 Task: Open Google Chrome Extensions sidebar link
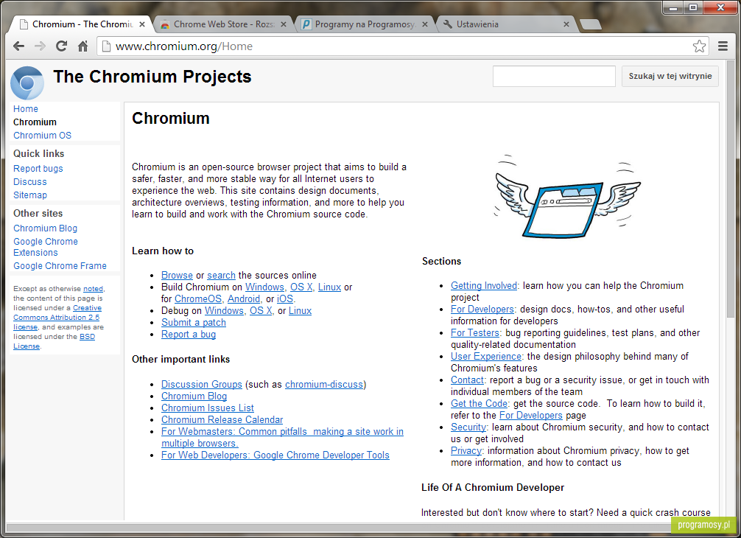[46, 247]
